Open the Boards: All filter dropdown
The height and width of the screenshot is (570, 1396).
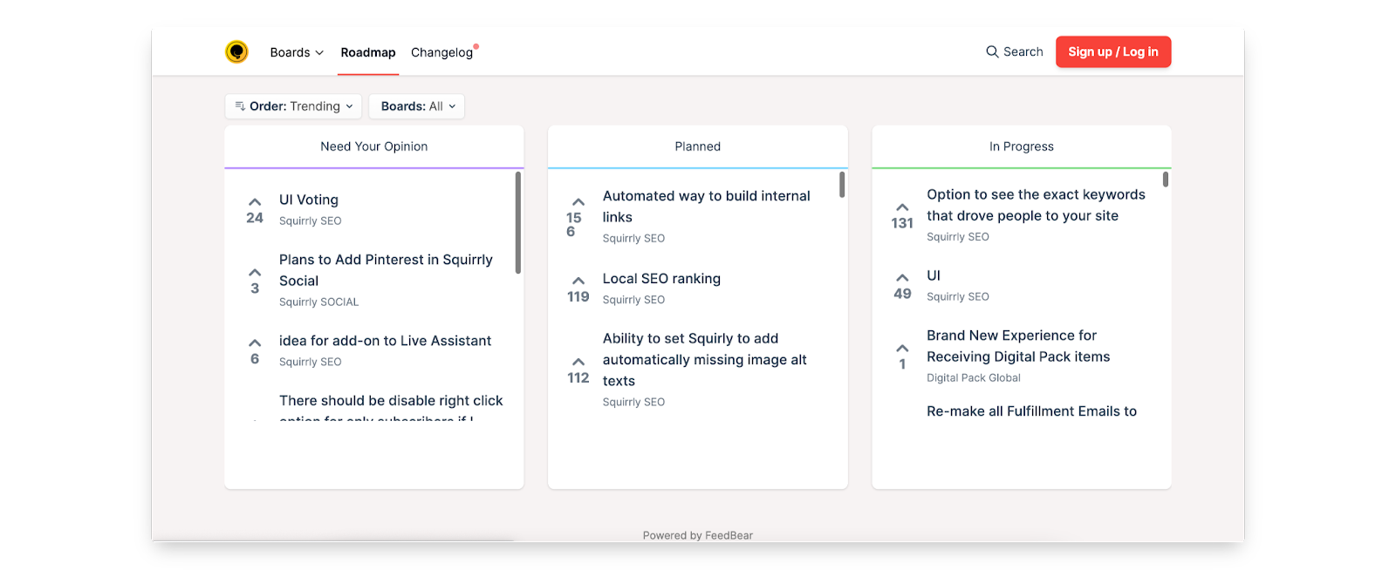click(417, 106)
